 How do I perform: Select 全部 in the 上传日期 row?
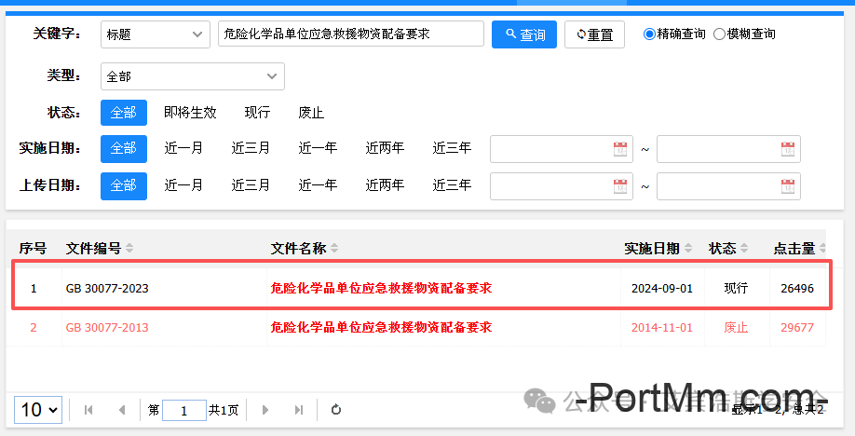pyautogui.click(x=124, y=185)
